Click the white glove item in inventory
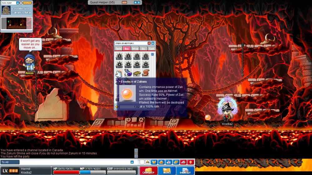The image size is (312, 175). (x=119, y=73)
